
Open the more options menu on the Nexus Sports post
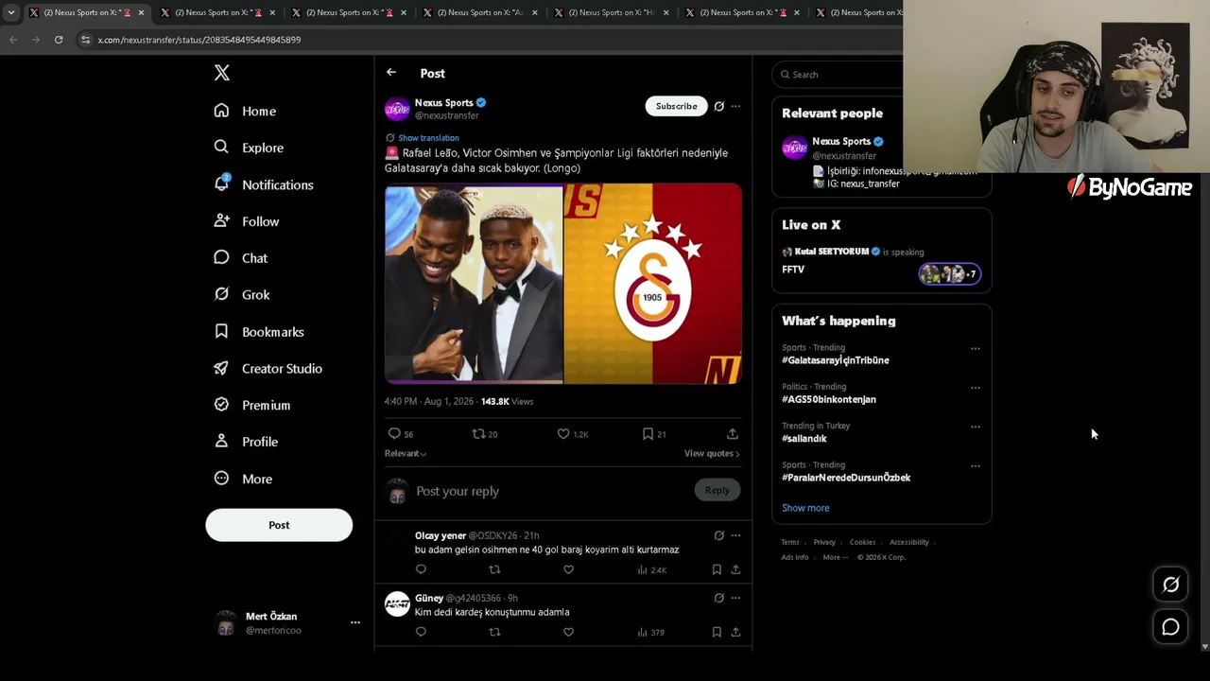click(x=735, y=106)
